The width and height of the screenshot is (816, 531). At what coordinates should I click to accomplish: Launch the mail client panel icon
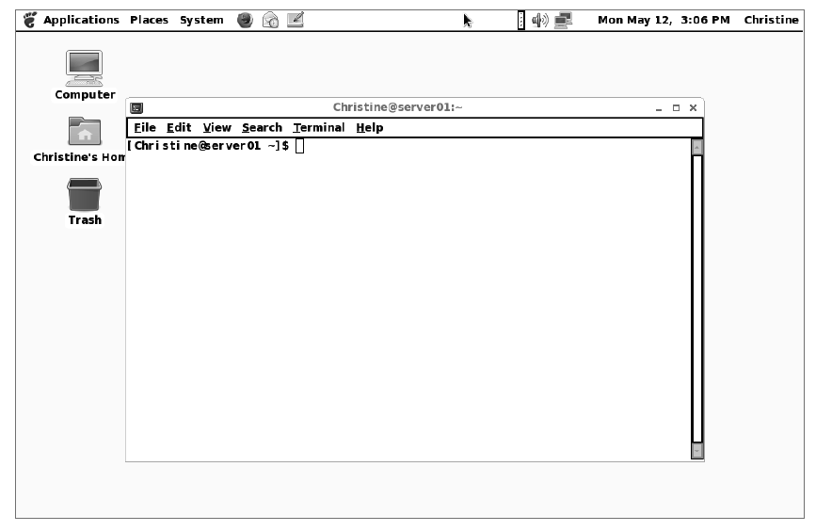coord(270,21)
